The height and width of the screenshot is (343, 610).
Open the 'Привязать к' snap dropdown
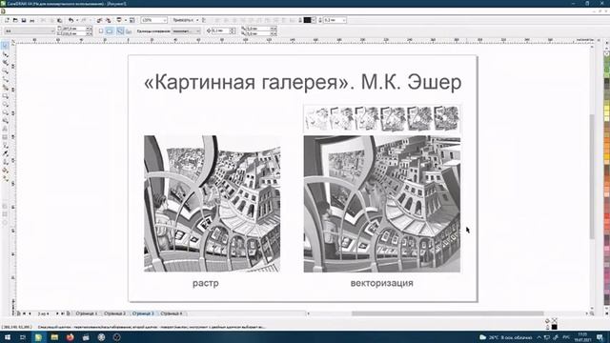click(x=186, y=20)
